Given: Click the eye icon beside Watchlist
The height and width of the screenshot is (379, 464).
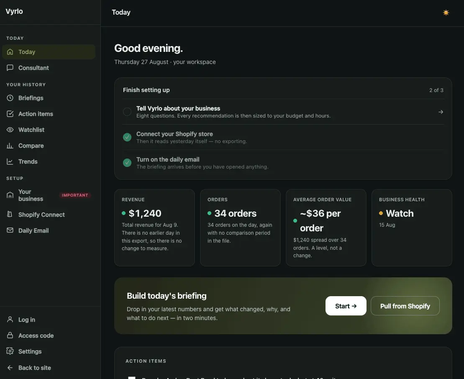Looking at the screenshot, I should (10, 130).
